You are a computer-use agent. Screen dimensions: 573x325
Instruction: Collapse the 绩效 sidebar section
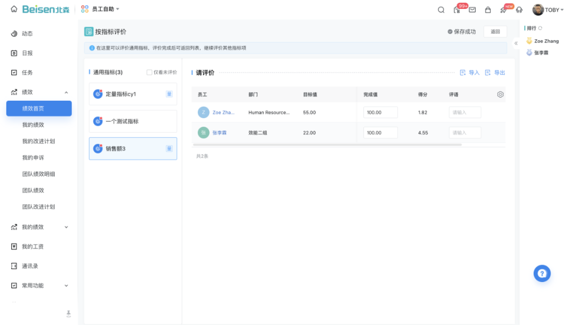click(66, 92)
